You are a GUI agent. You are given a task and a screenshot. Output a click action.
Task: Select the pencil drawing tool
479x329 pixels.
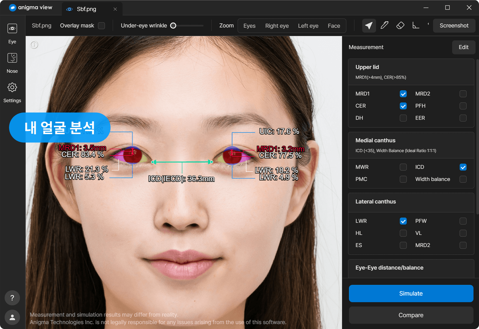click(385, 26)
